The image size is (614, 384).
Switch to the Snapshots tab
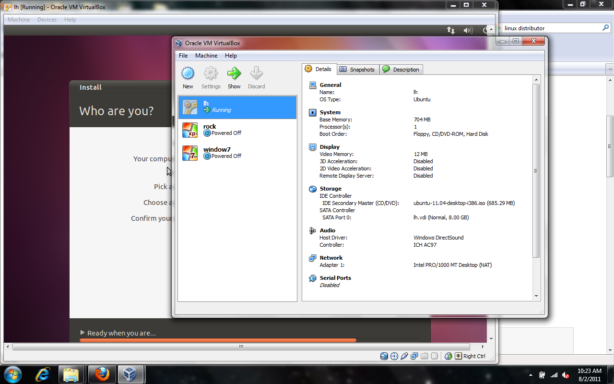coord(358,70)
